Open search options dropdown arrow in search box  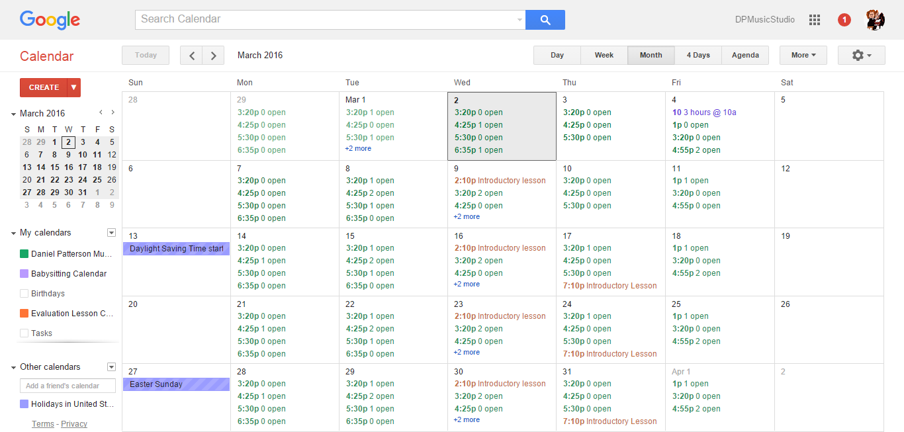520,20
